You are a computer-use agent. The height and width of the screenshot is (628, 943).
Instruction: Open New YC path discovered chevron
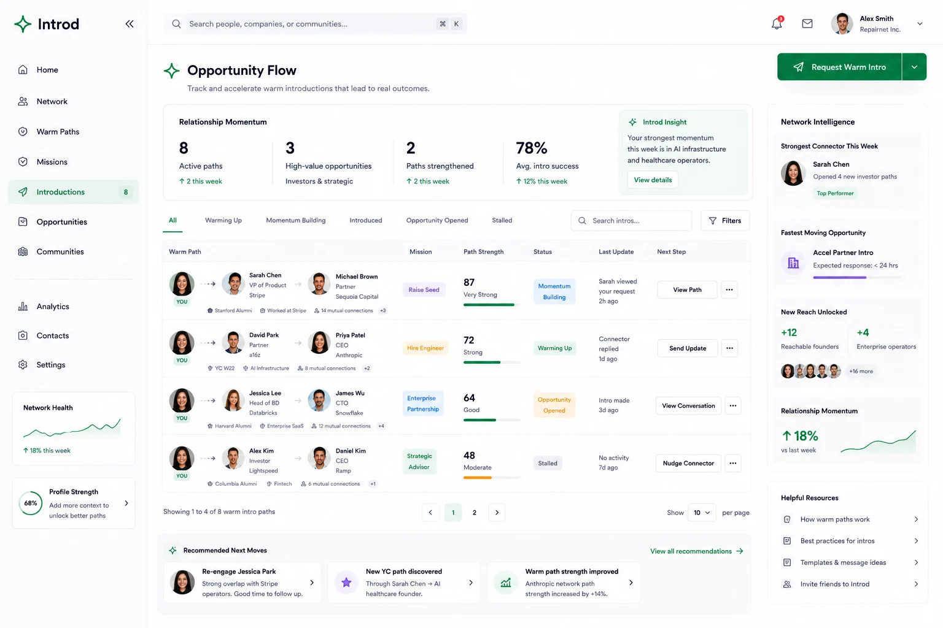point(471,583)
